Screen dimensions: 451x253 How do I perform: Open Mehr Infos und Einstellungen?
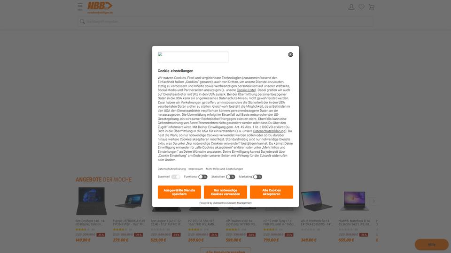[x=225, y=169]
